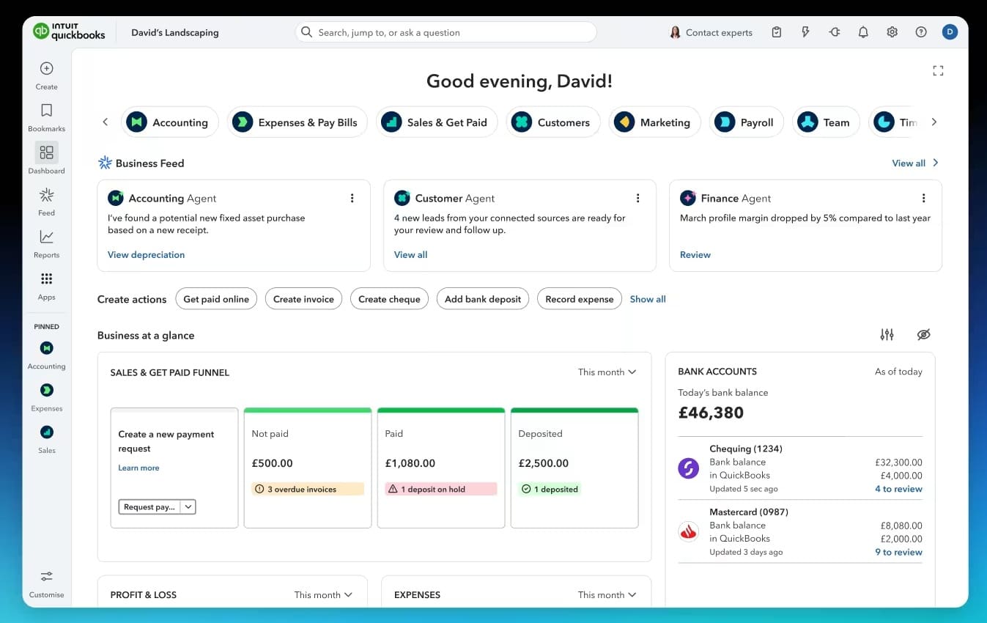Viewport: 987px width, 623px height.
Task: Open the clipboard tasks icon in header
Action: point(777,32)
